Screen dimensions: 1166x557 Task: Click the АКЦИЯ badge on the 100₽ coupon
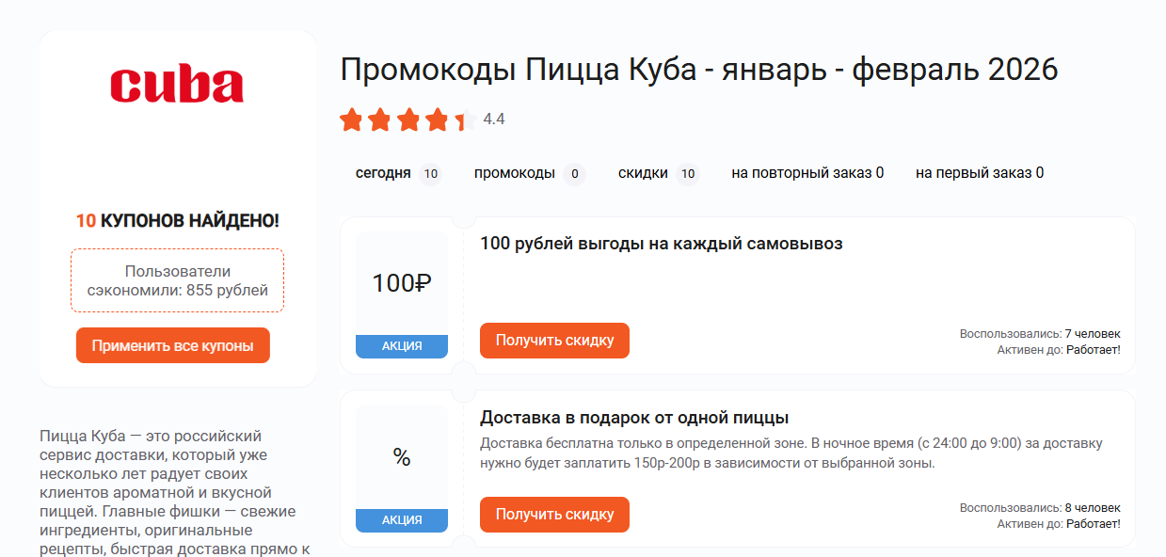click(402, 345)
